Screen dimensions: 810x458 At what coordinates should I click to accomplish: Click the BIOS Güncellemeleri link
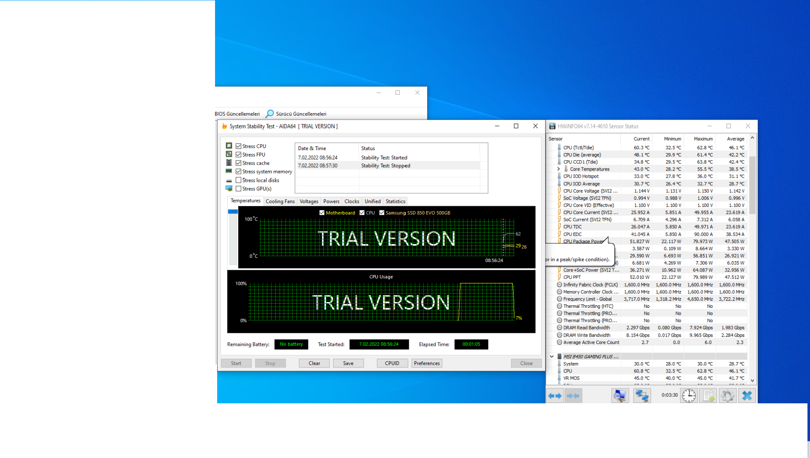(237, 114)
